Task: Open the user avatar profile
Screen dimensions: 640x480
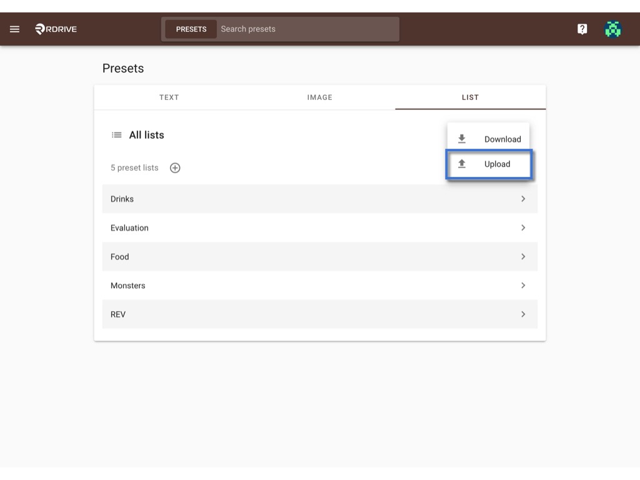Action: click(x=612, y=29)
